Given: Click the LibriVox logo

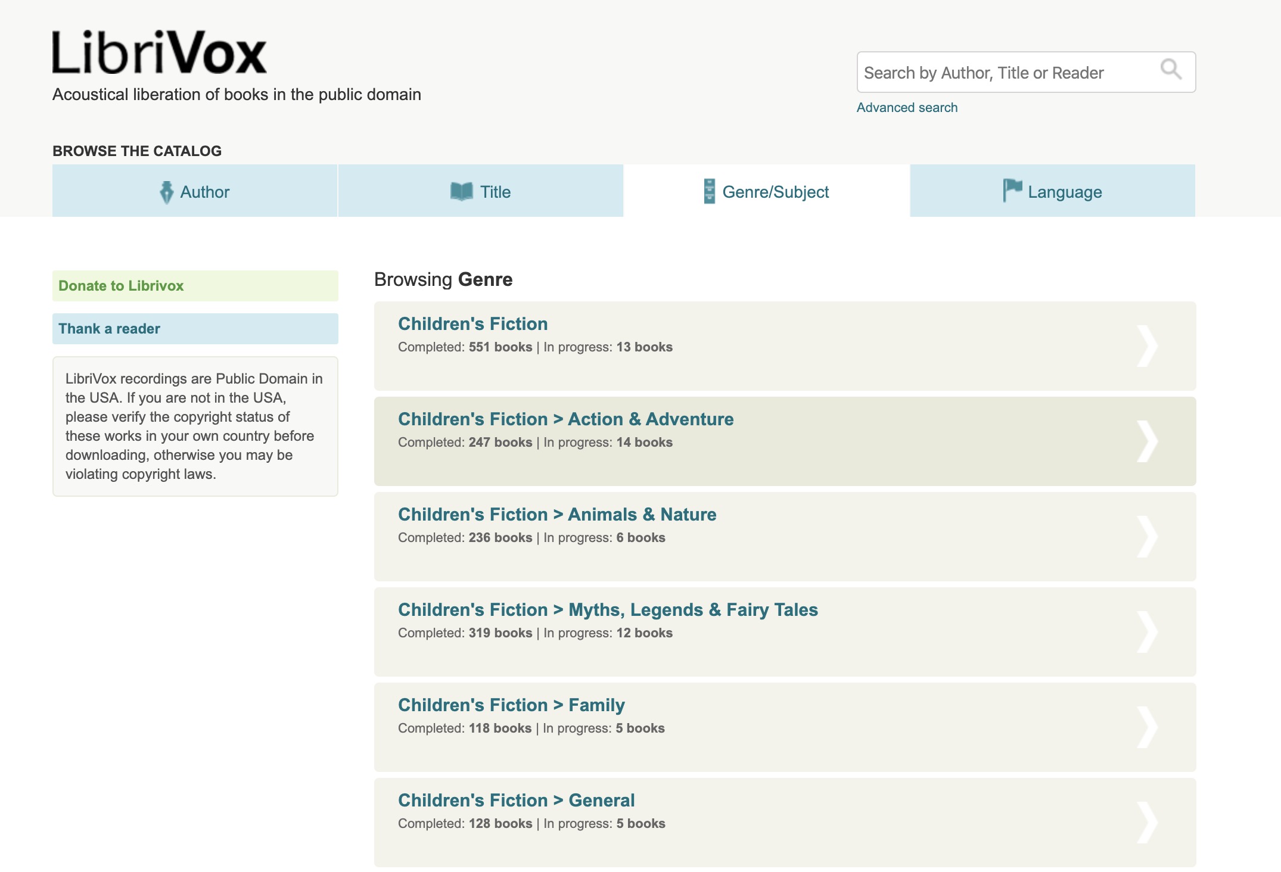Looking at the screenshot, I should click(x=159, y=53).
